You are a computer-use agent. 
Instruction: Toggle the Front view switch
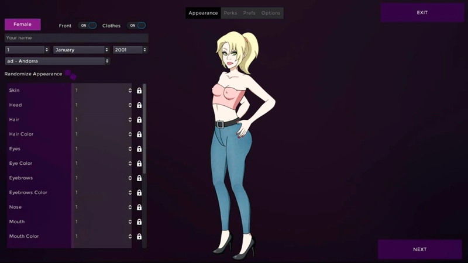tap(88, 26)
